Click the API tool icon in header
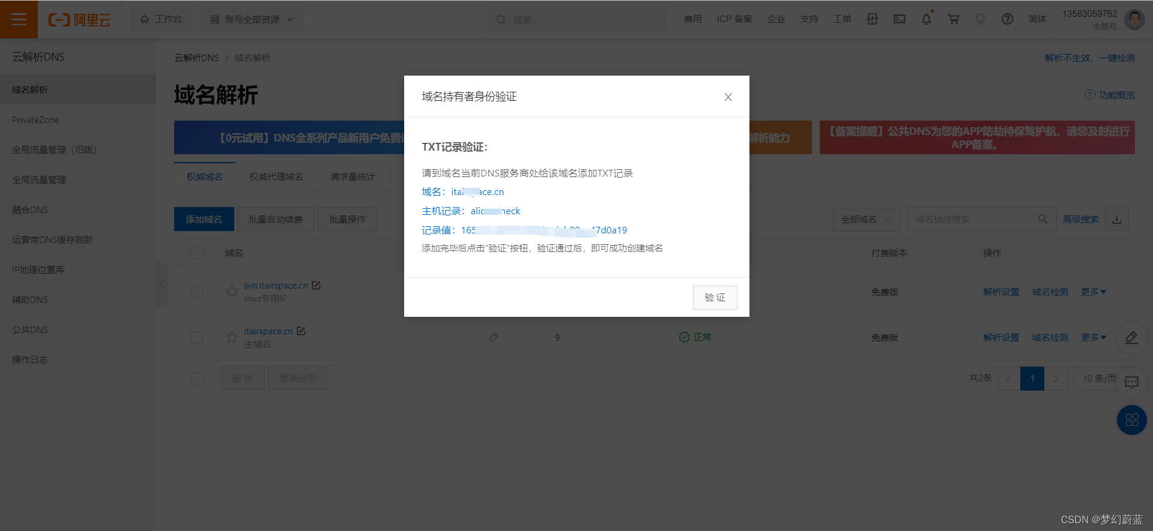Screen dimensions: 1153x531 (x=872, y=19)
